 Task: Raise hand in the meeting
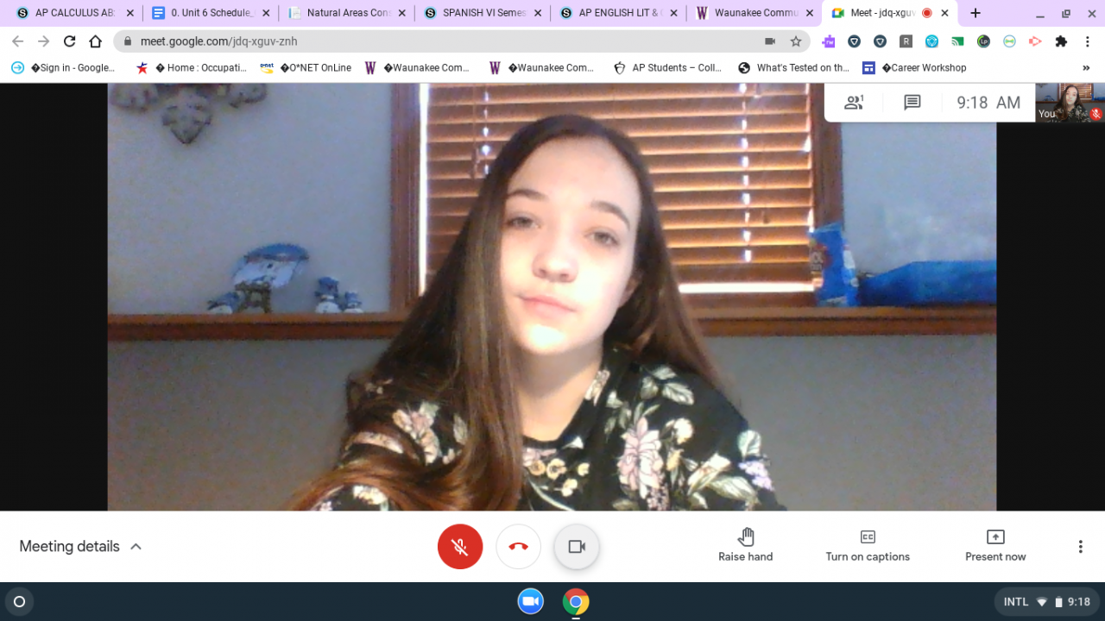click(x=746, y=546)
